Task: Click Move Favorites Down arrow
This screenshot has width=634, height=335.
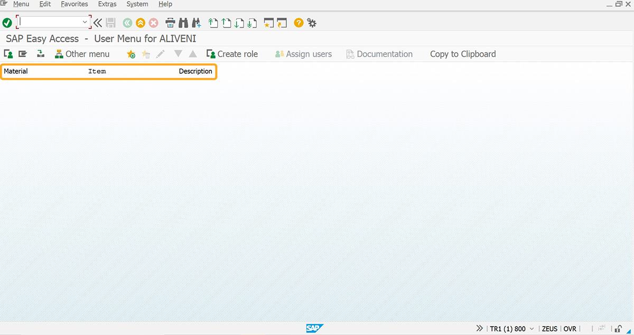Action: click(178, 54)
